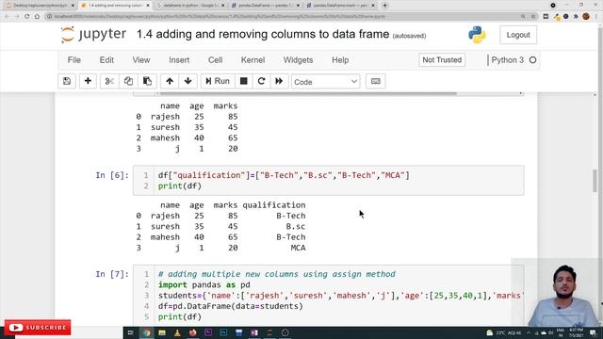The width and height of the screenshot is (603, 339).
Task: Click the 'MCA' value in output
Action: (x=298, y=248)
